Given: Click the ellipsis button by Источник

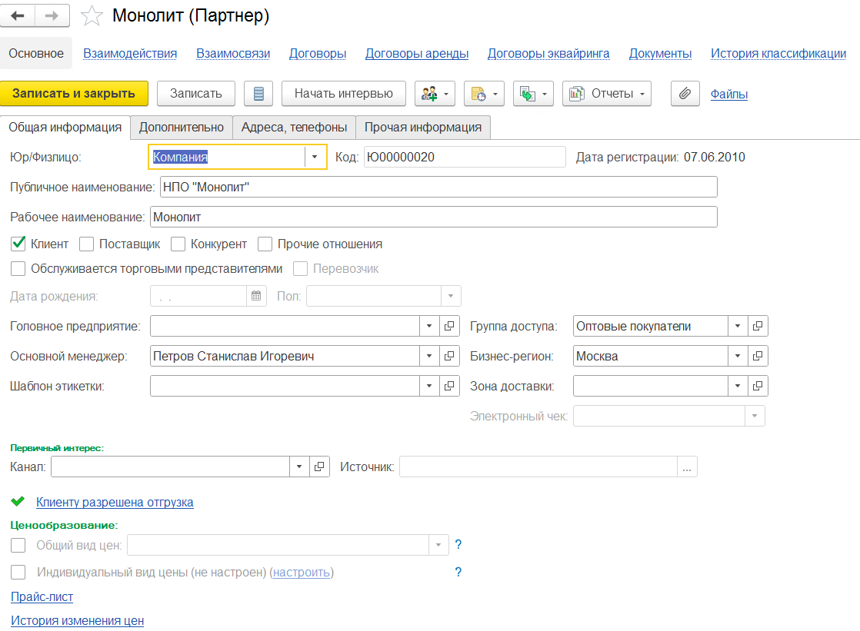Looking at the screenshot, I should point(687,467).
